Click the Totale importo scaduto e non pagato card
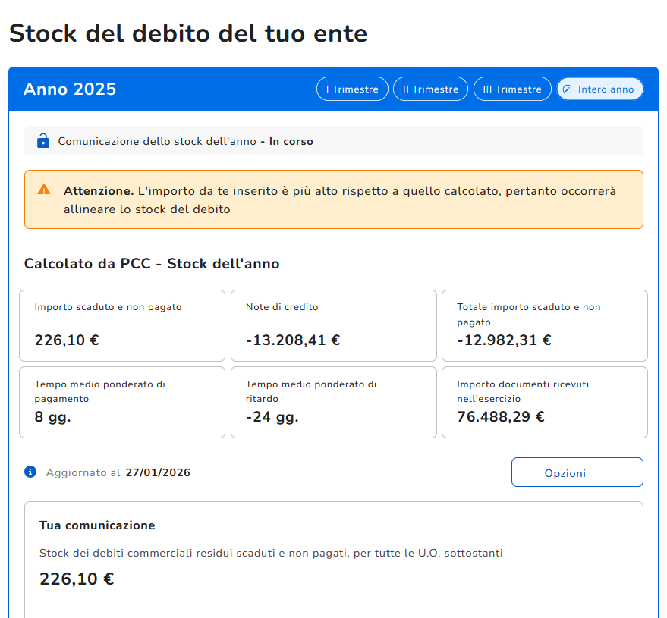667x618 pixels. [544, 325]
